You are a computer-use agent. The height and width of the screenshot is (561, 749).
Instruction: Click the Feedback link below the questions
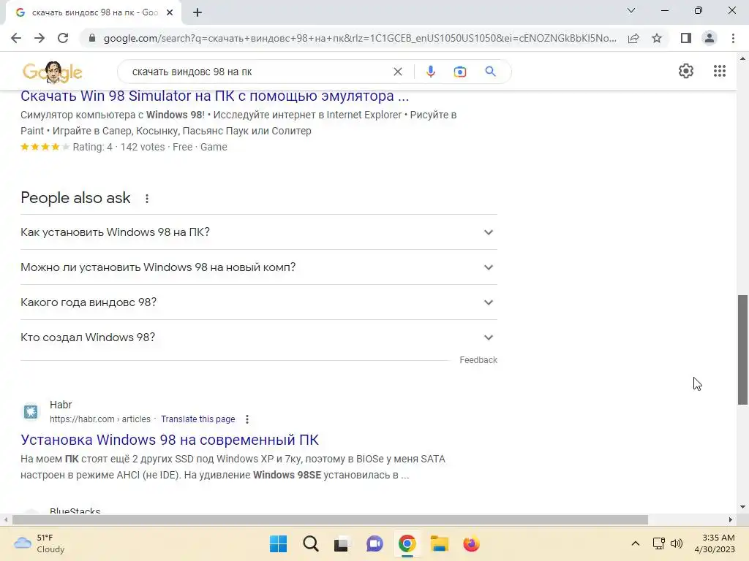(478, 360)
